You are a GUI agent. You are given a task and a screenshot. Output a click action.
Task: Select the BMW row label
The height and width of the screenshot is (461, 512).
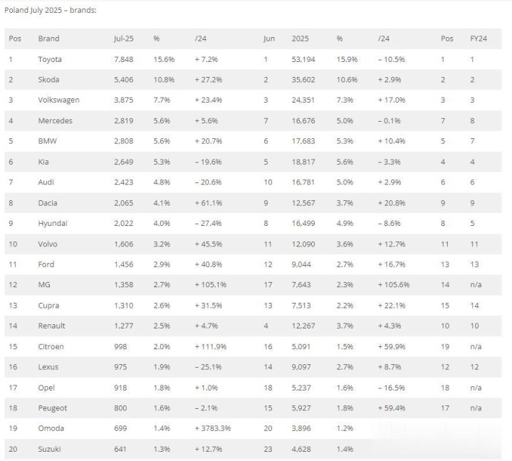pos(47,141)
